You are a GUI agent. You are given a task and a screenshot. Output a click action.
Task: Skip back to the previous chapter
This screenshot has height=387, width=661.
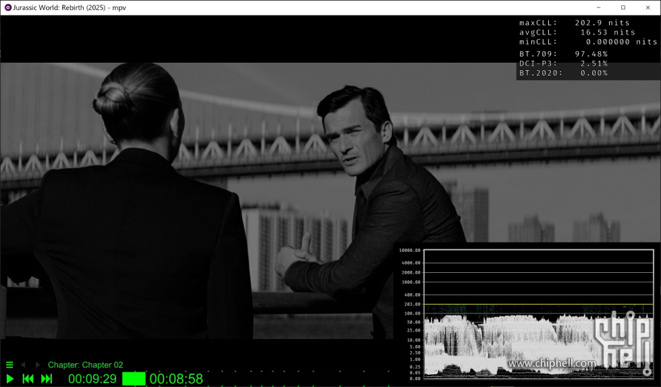[x=28, y=379]
